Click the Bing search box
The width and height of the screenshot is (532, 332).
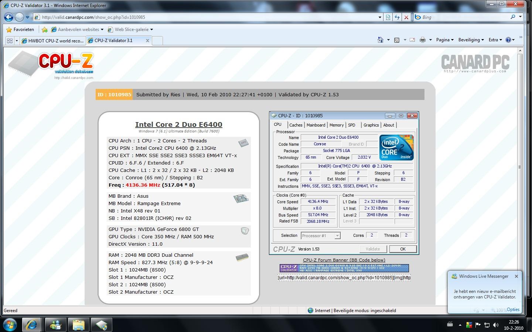click(x=464, y=17)
